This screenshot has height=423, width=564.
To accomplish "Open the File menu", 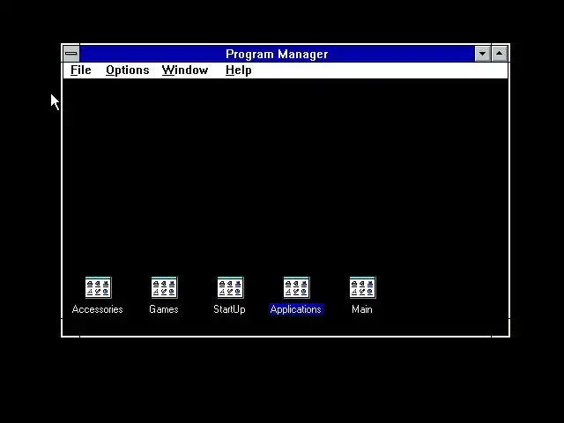I will coord(81,70).
